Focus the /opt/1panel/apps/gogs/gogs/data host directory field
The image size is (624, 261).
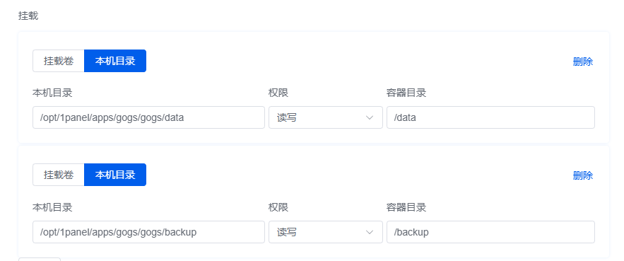(x=148, y=117)
